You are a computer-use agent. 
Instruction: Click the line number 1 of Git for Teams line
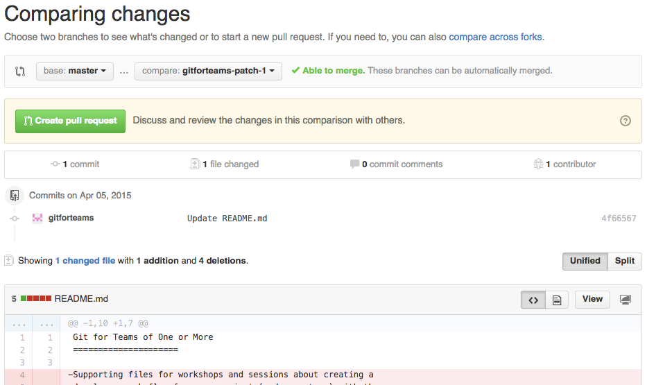pos(22,338)
